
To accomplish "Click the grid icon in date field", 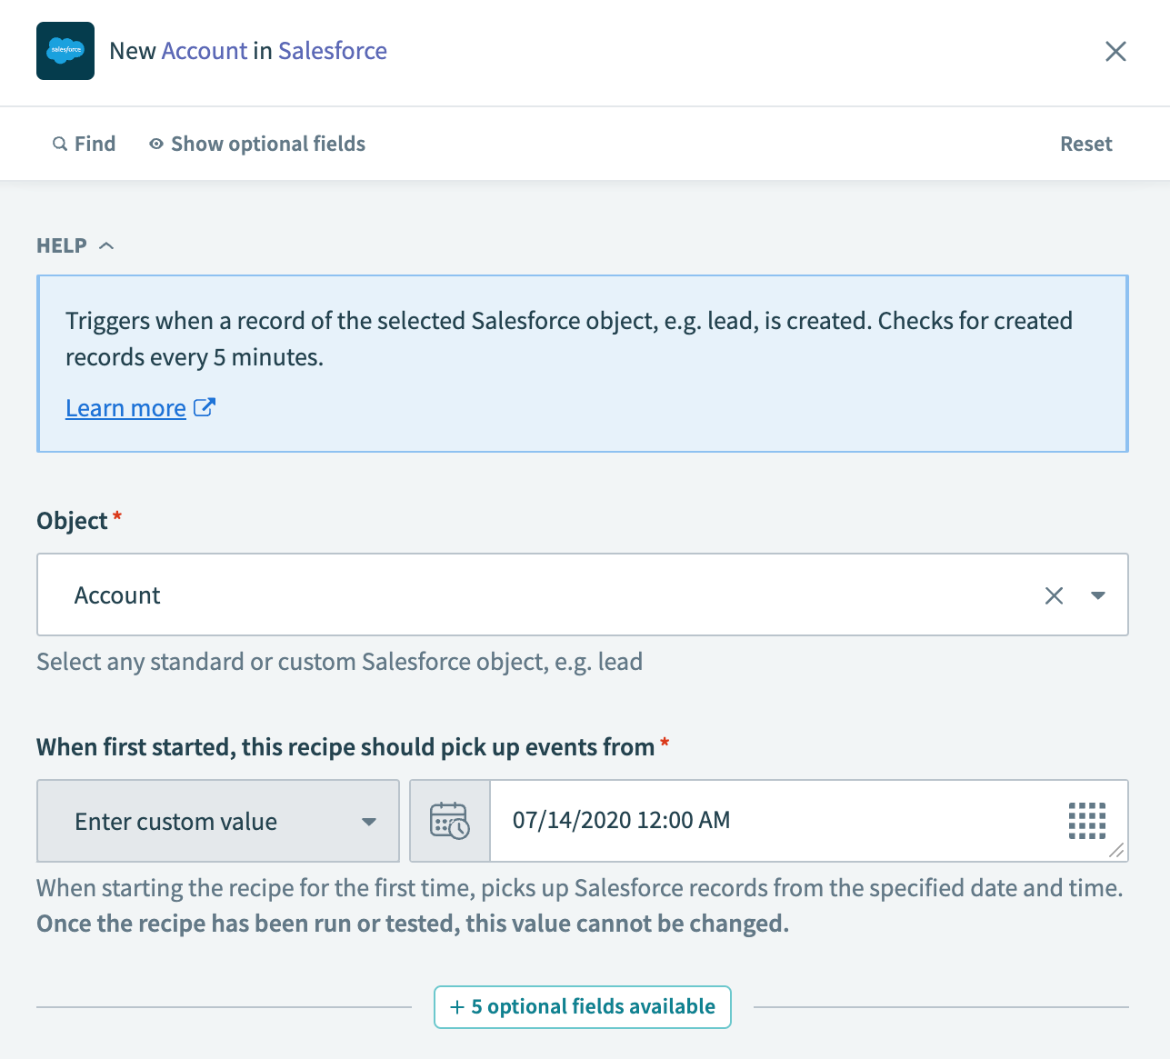I will (1086, 821).
